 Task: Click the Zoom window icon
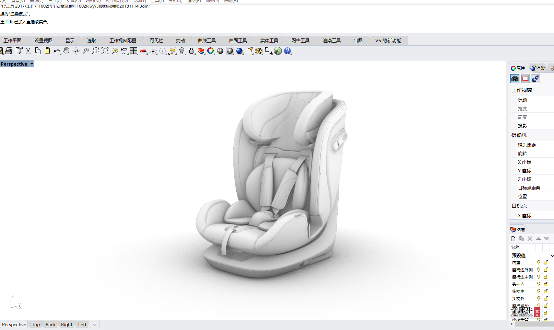click(95, 51)
